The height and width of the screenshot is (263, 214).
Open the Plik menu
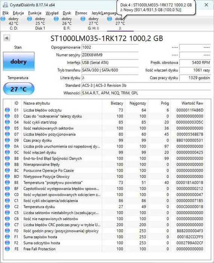[6, 13]
